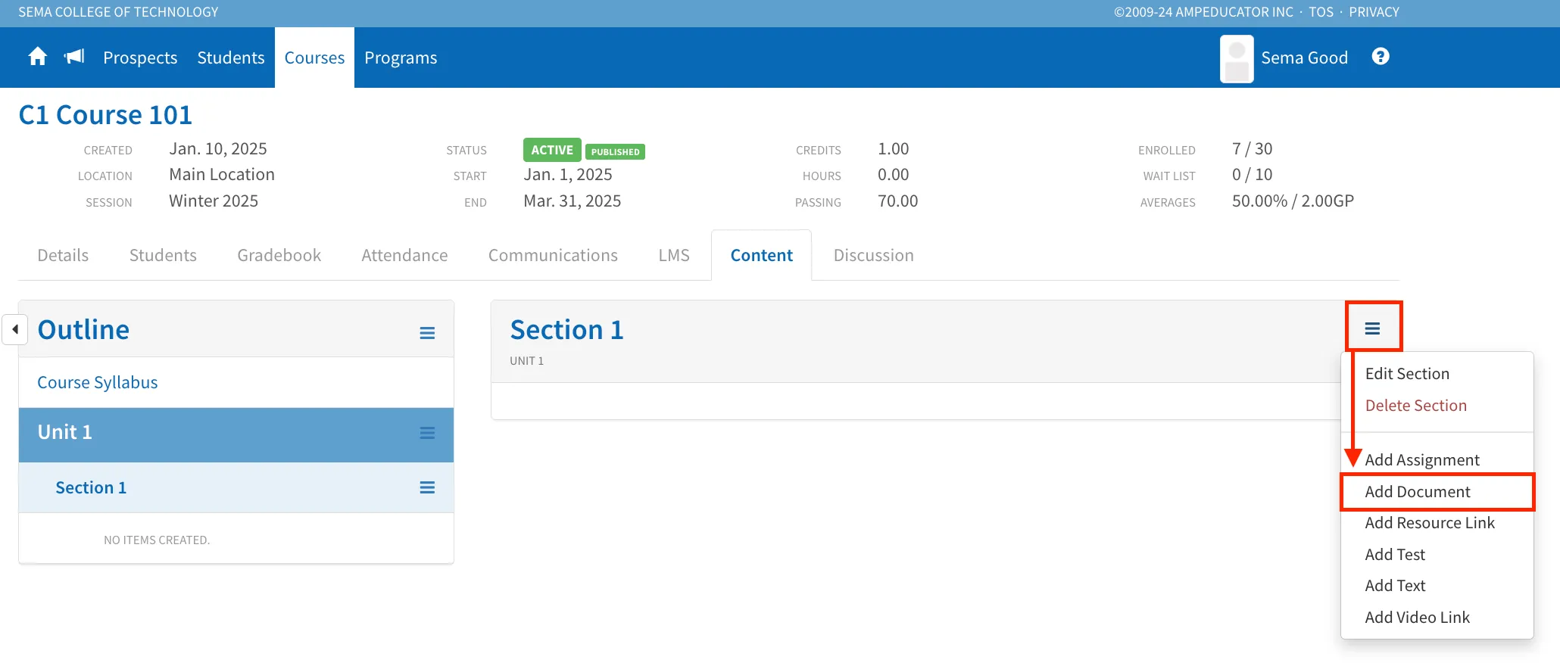Open the announcements megaphone icon
The image size is (1560, 666).
tap(74, 57)
